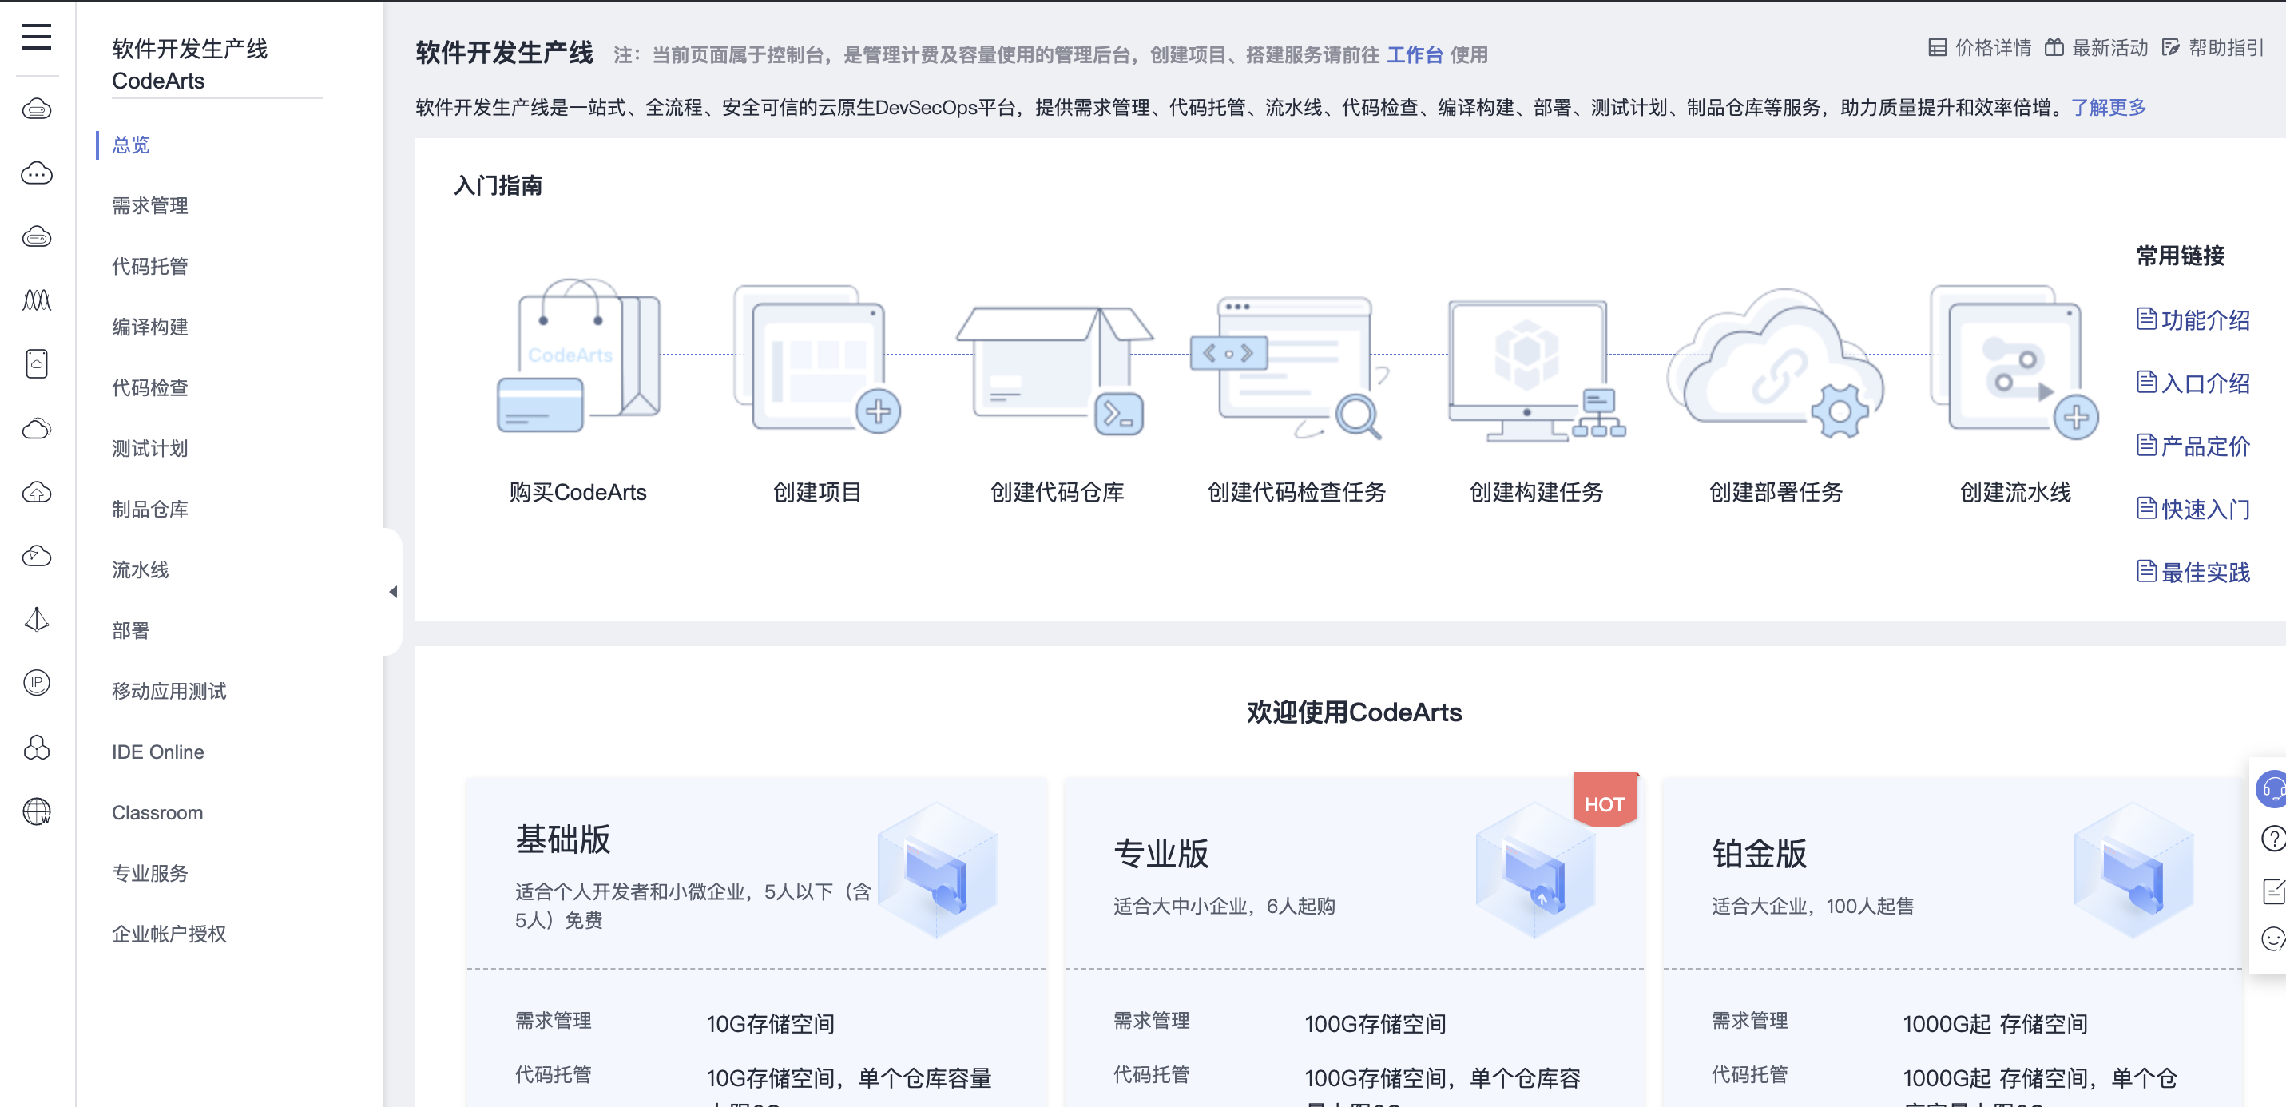Viewport: 2286px width, 1107px height.
Task: Open the hamburger main menu icon
Action: pyautogui.click(x=37, y=38)
